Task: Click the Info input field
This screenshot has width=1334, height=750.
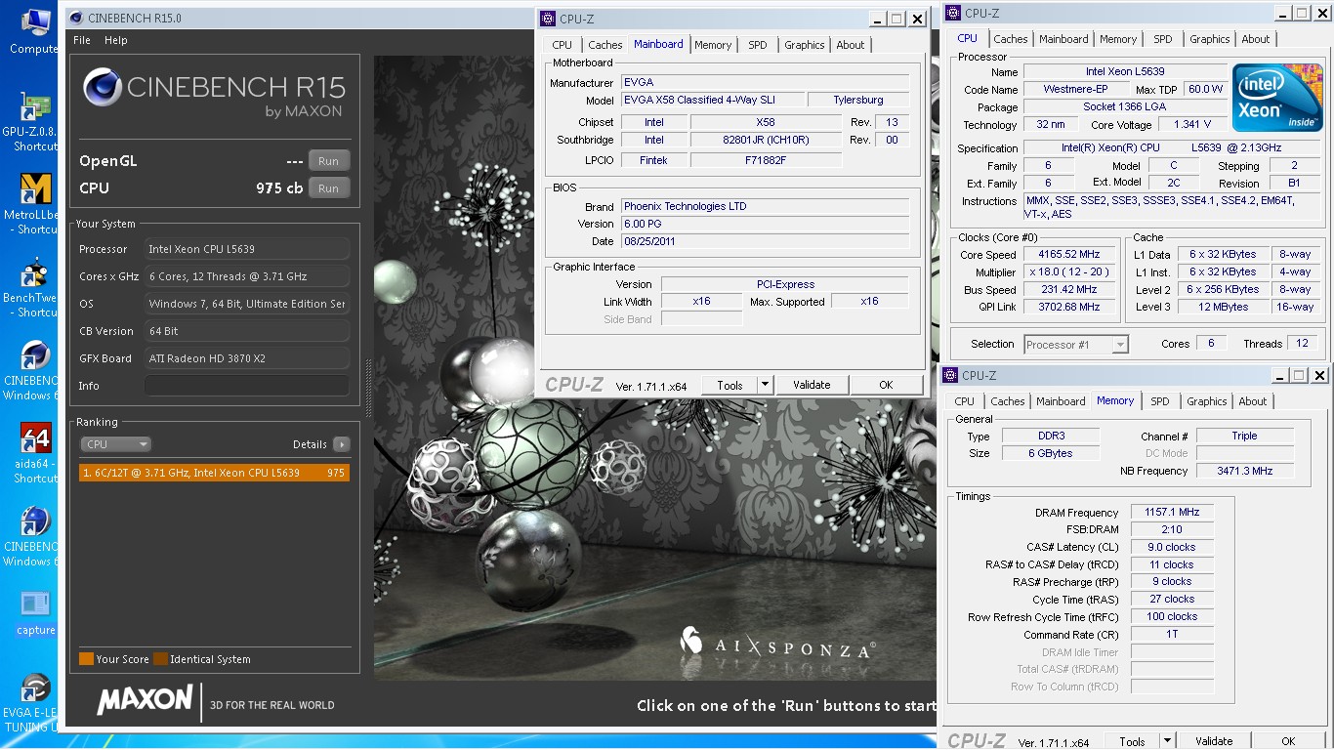Action: coord(247,386)
